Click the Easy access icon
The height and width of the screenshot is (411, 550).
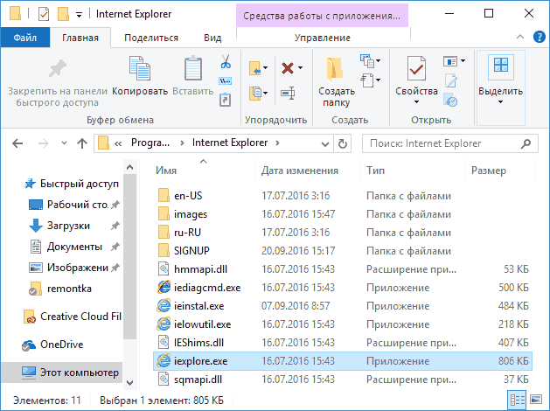(x=367, y=80)
